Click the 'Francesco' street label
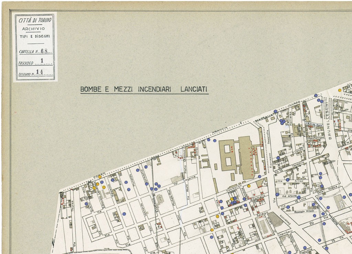 271,160
